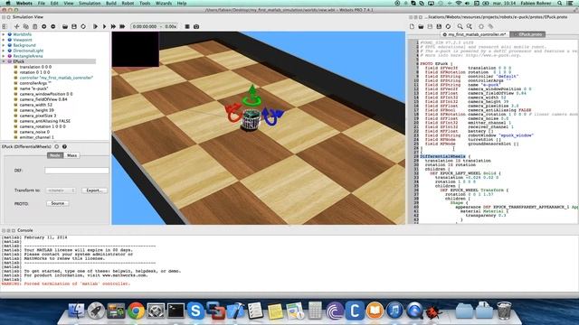Select the 'camera_antiAliasing FALSE' field row
This screenshot has height=325, width=579.
[44, 121]
